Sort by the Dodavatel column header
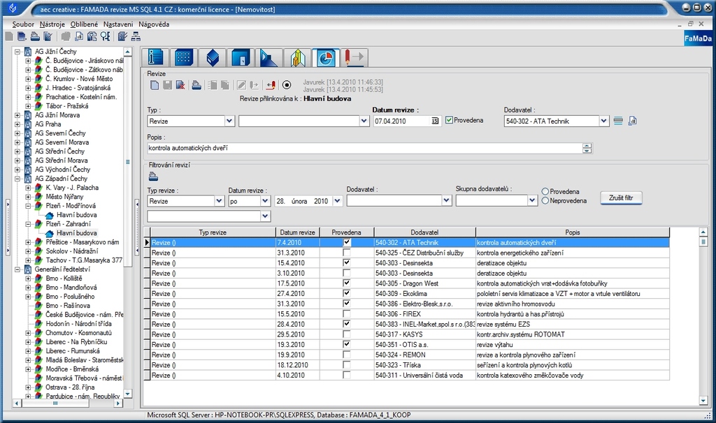 coord(424,232)
